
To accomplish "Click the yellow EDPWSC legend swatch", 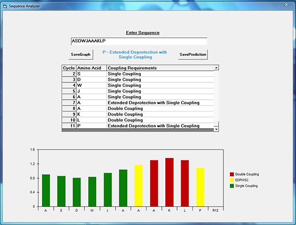I will click(232, 180).
